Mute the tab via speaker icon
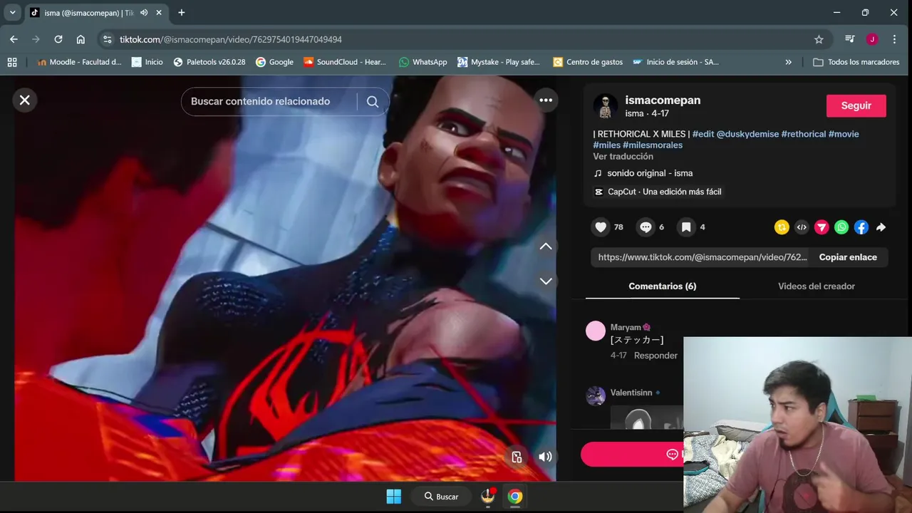Screen dimensions: 912x513 tap(144, 13)
